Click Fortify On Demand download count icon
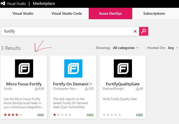The height and width of the screenshot is (124, 179). [x=86, y=89]
